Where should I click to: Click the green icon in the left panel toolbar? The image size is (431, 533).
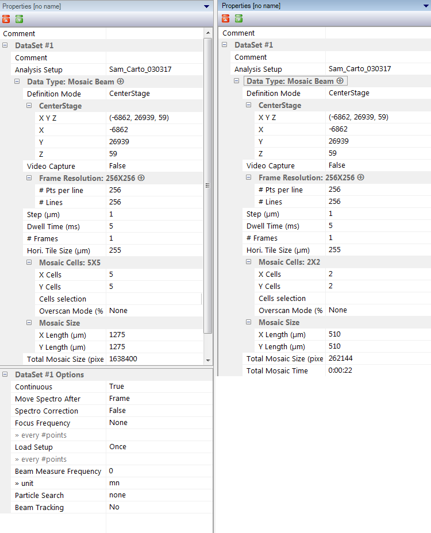click(19, 19)
